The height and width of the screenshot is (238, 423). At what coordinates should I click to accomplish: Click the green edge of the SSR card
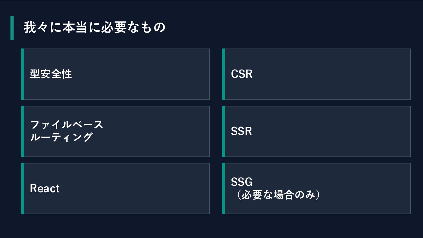click(x=224, y=131)
